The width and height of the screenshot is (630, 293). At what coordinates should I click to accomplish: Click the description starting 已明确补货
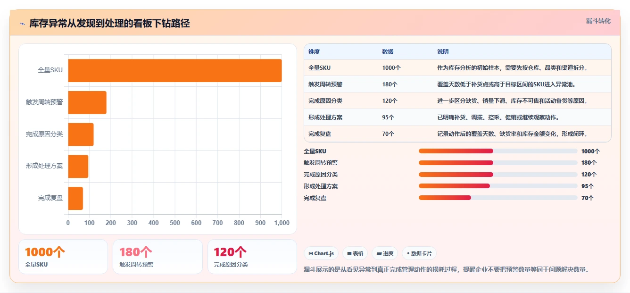[498, 117]
